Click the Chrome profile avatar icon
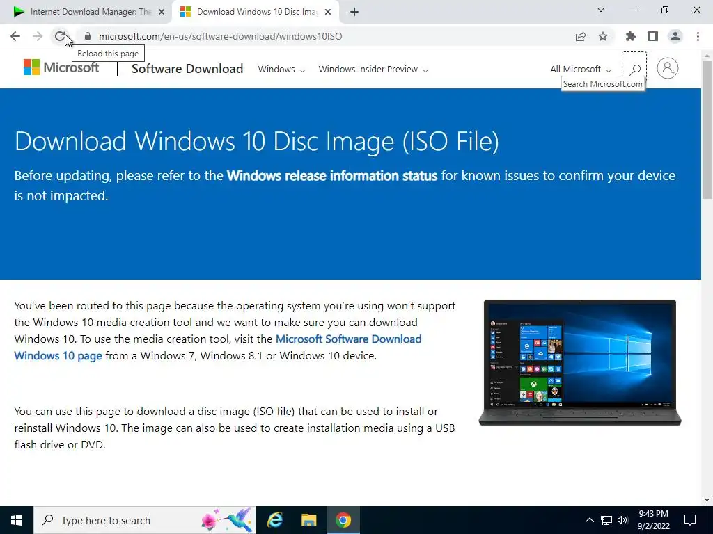The width and height of the screenshot is (713, 534). click(x=675, y=36)
